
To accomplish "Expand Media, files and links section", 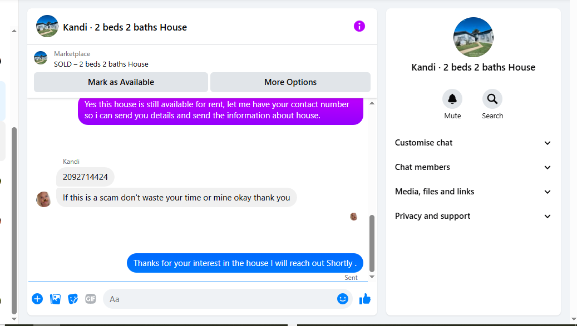I will pos(473,192).
